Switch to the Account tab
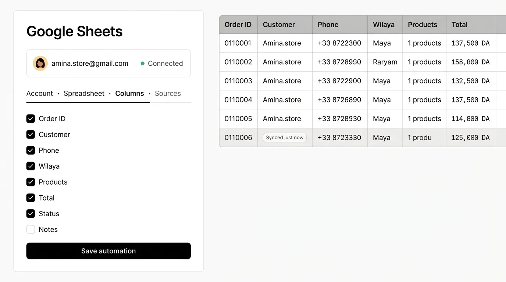 click(40, 93)
